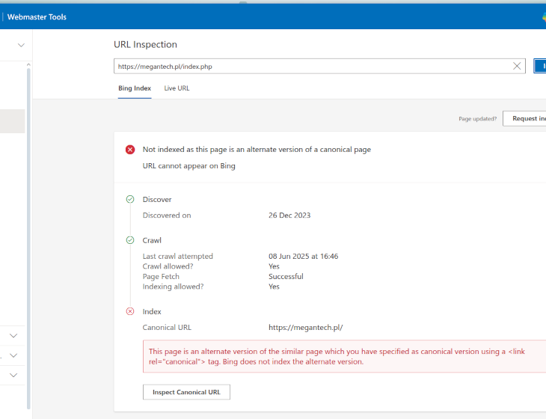Click the 'Crawl' section heading
Screen dimensions: 546x419
[x=152, y=240]
